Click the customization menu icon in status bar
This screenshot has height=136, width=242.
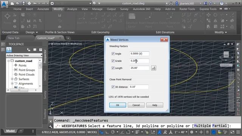(238, 132)
